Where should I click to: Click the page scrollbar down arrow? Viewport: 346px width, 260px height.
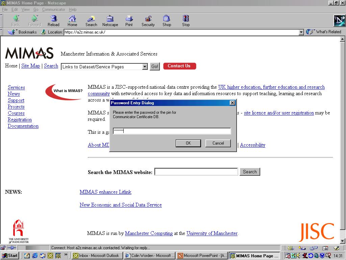343,241
